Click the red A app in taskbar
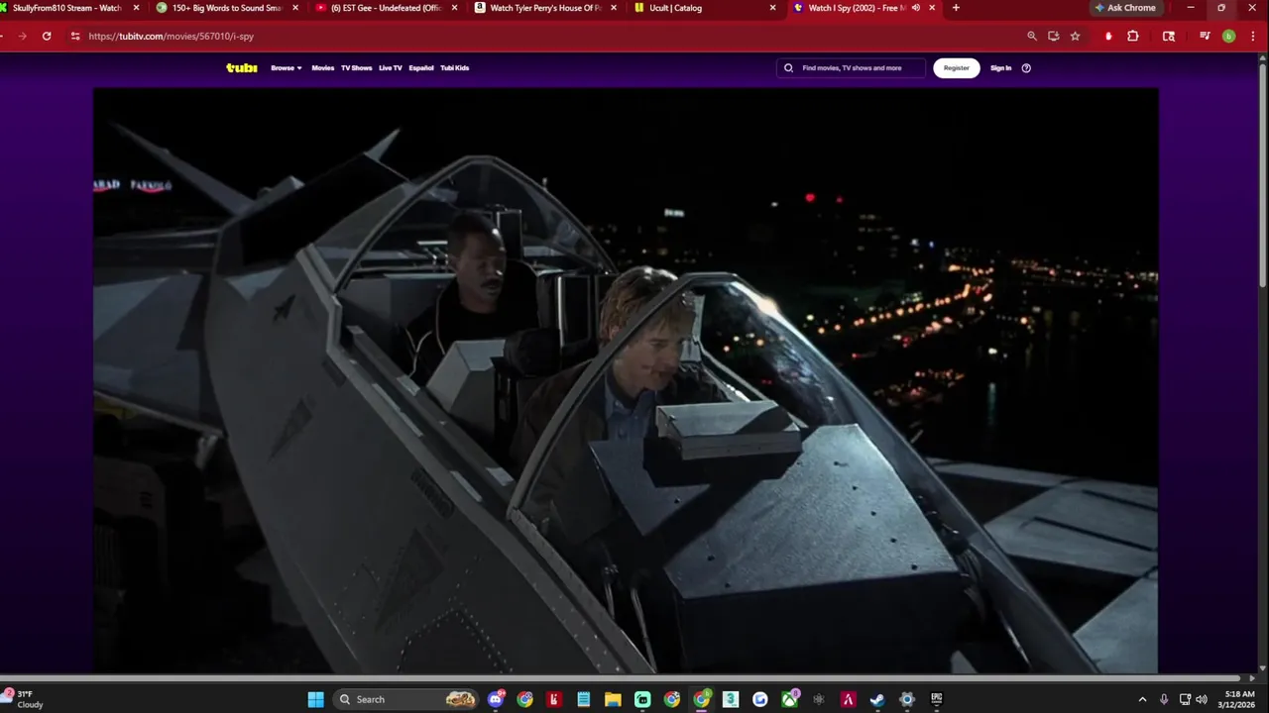This screenshot has width=1269, height=713. coord(849,699)
